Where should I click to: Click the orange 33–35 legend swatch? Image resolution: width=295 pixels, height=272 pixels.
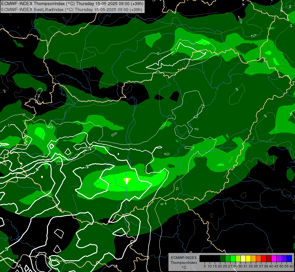[x=253, y=258]
